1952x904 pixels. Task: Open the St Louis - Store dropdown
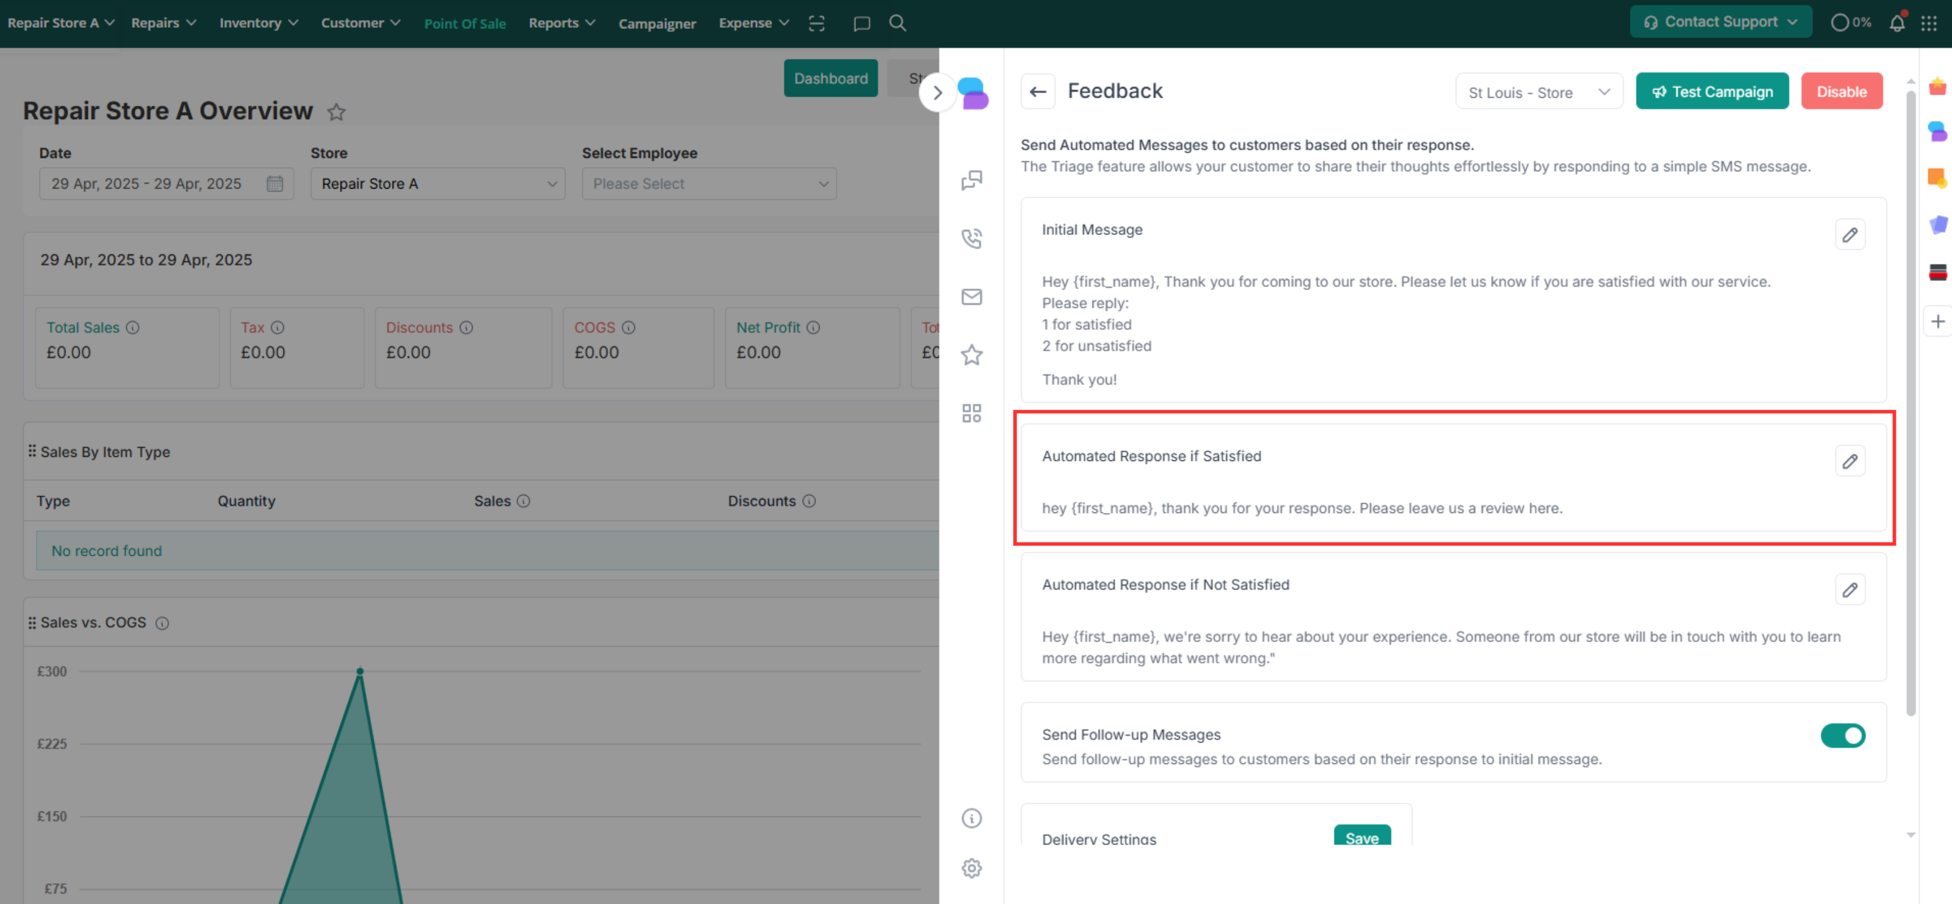1538,93
